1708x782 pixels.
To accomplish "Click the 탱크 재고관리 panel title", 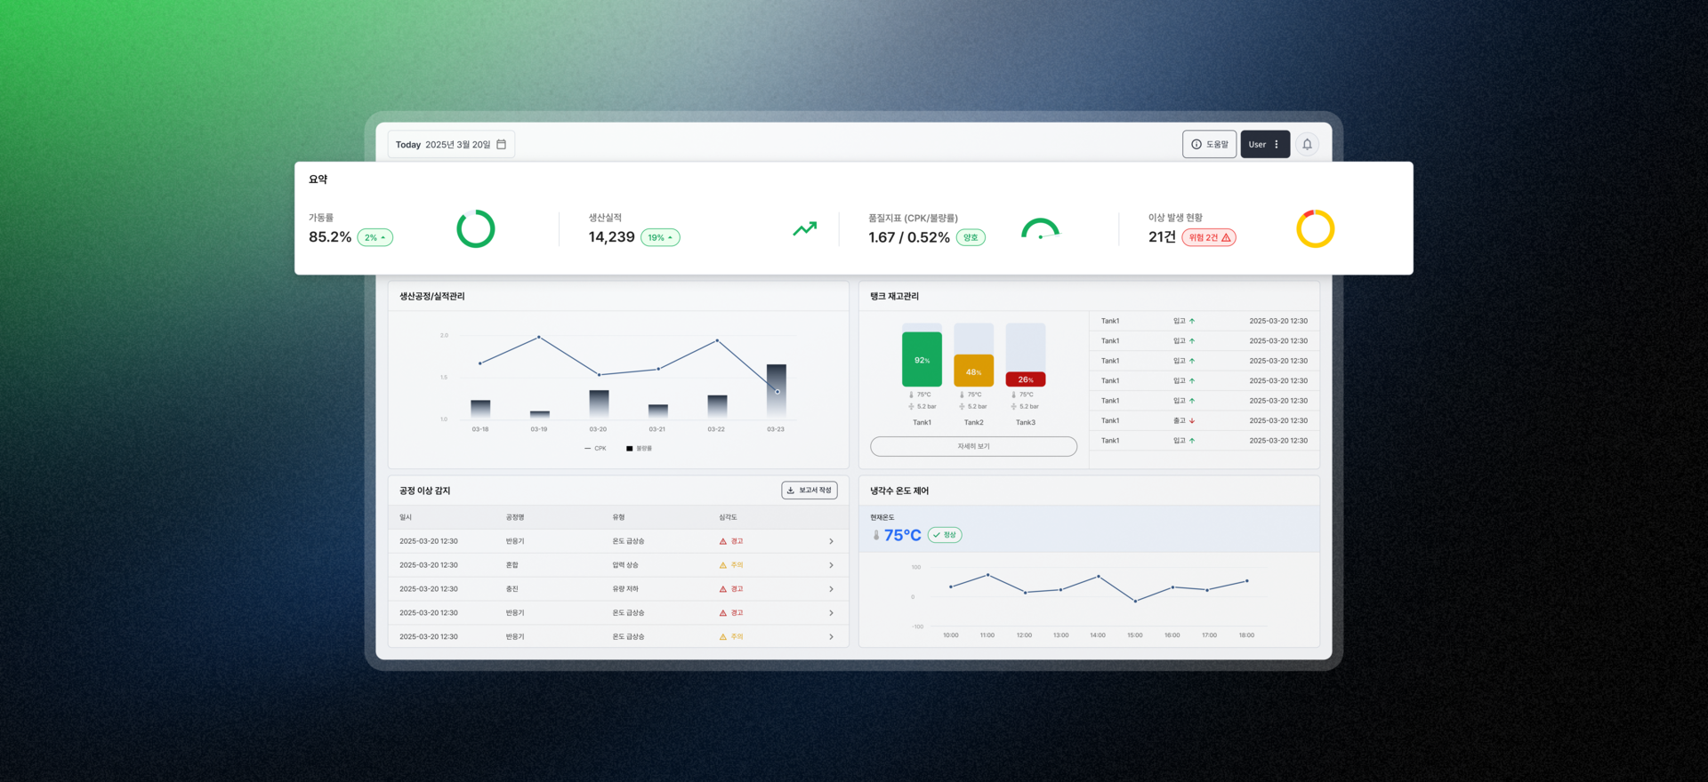I will coord(895,296).
